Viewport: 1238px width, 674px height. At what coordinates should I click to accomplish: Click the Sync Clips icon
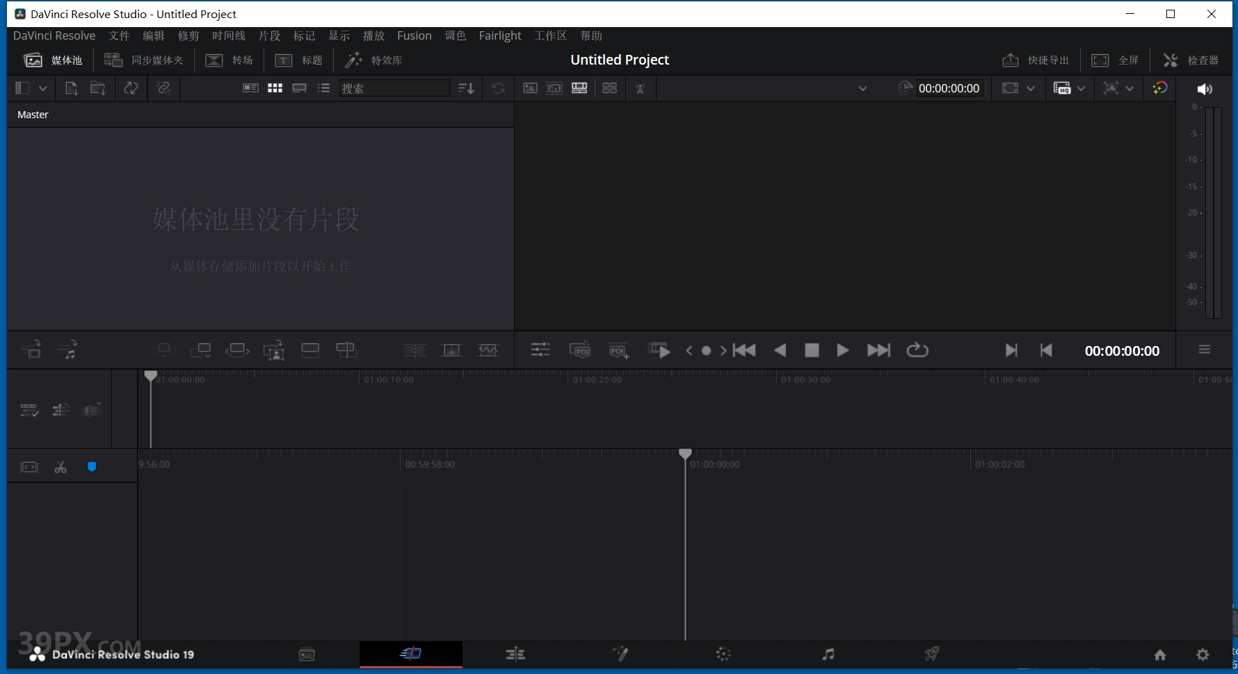click(131, 88)
